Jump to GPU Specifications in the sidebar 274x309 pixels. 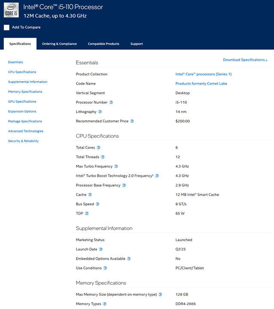(22, 101)
